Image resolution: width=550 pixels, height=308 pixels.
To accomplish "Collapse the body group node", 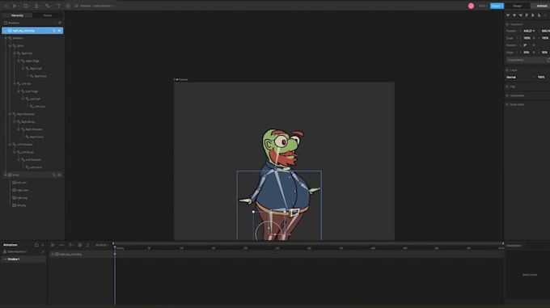I will point(6,175).
